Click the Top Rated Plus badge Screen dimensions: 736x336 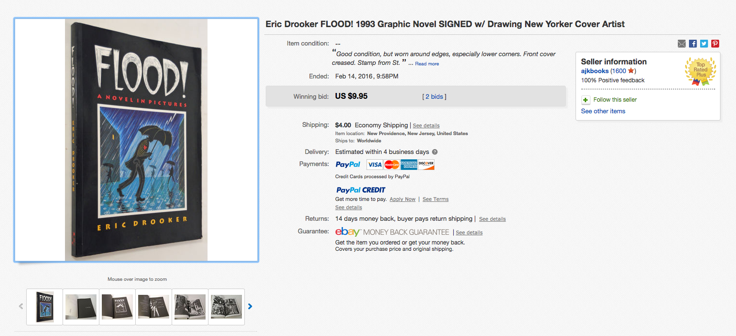pos(701,71)
